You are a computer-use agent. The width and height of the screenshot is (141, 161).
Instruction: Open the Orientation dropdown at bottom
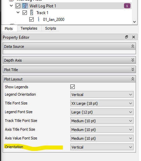point(102,147)
